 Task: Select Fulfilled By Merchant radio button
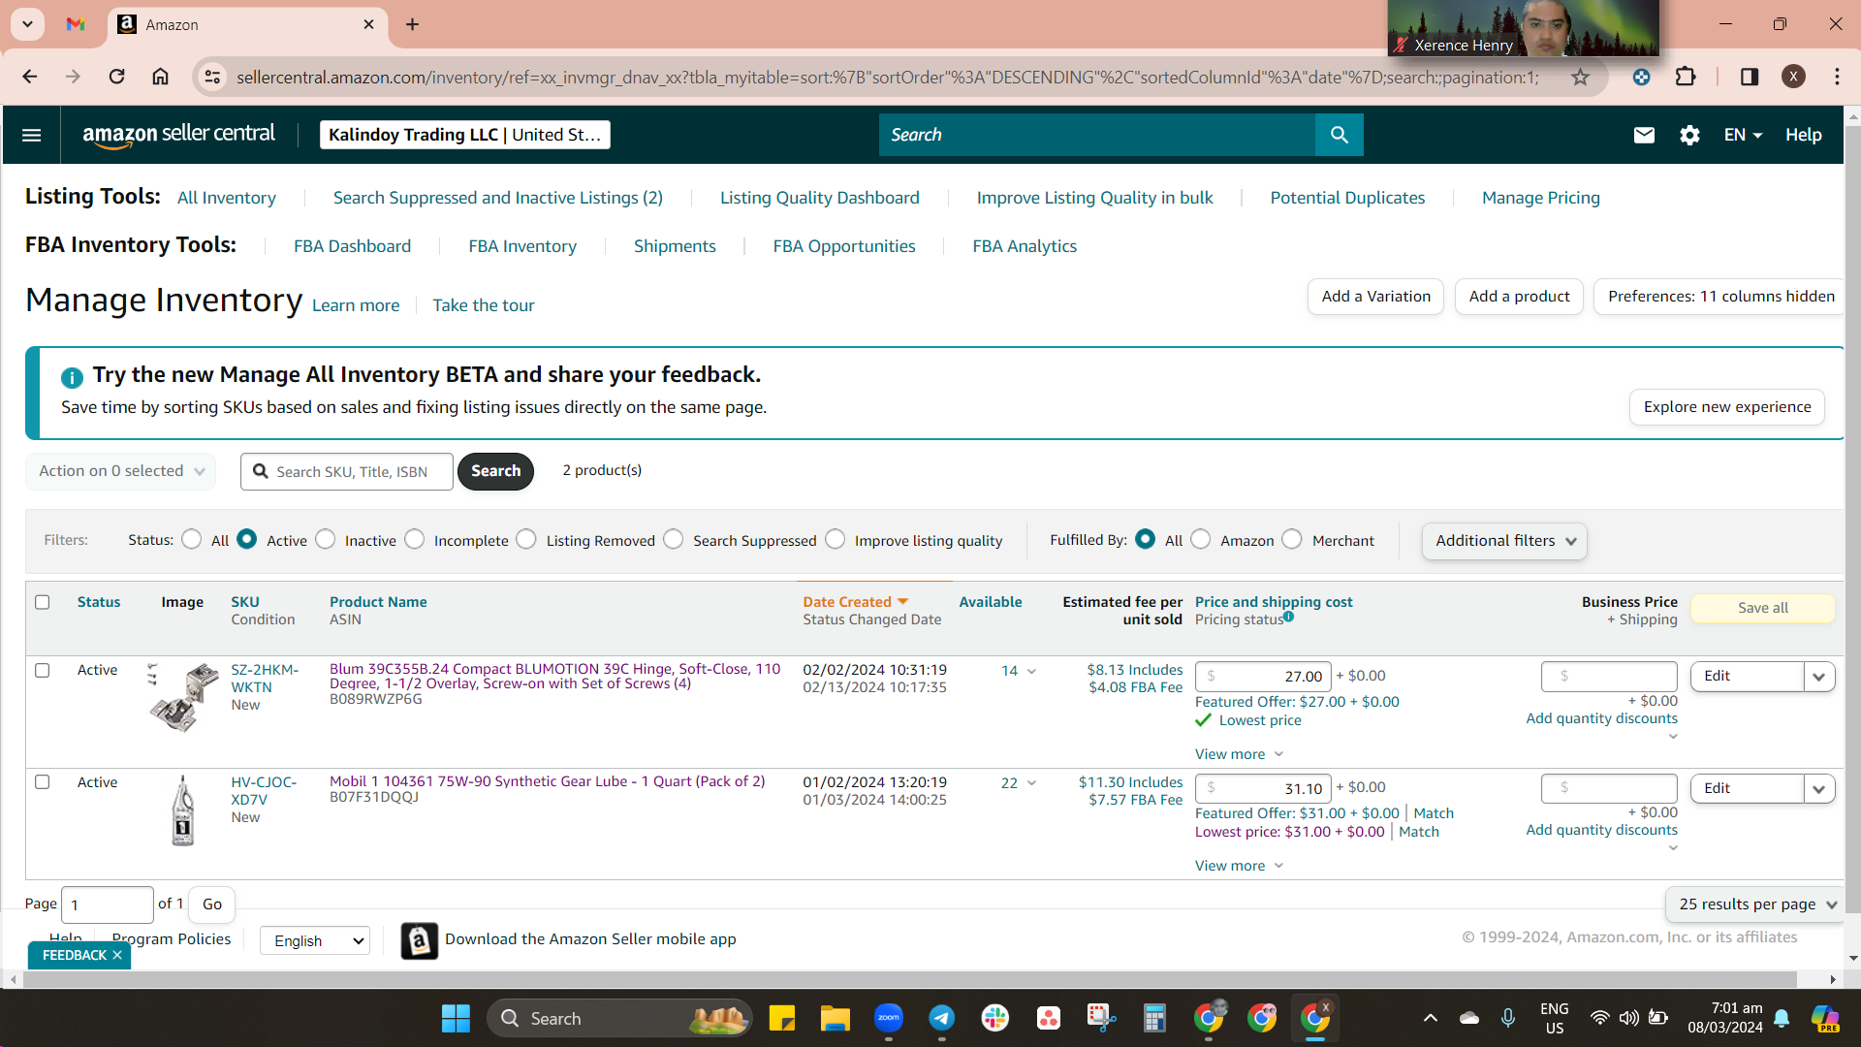click(1292, 539)
